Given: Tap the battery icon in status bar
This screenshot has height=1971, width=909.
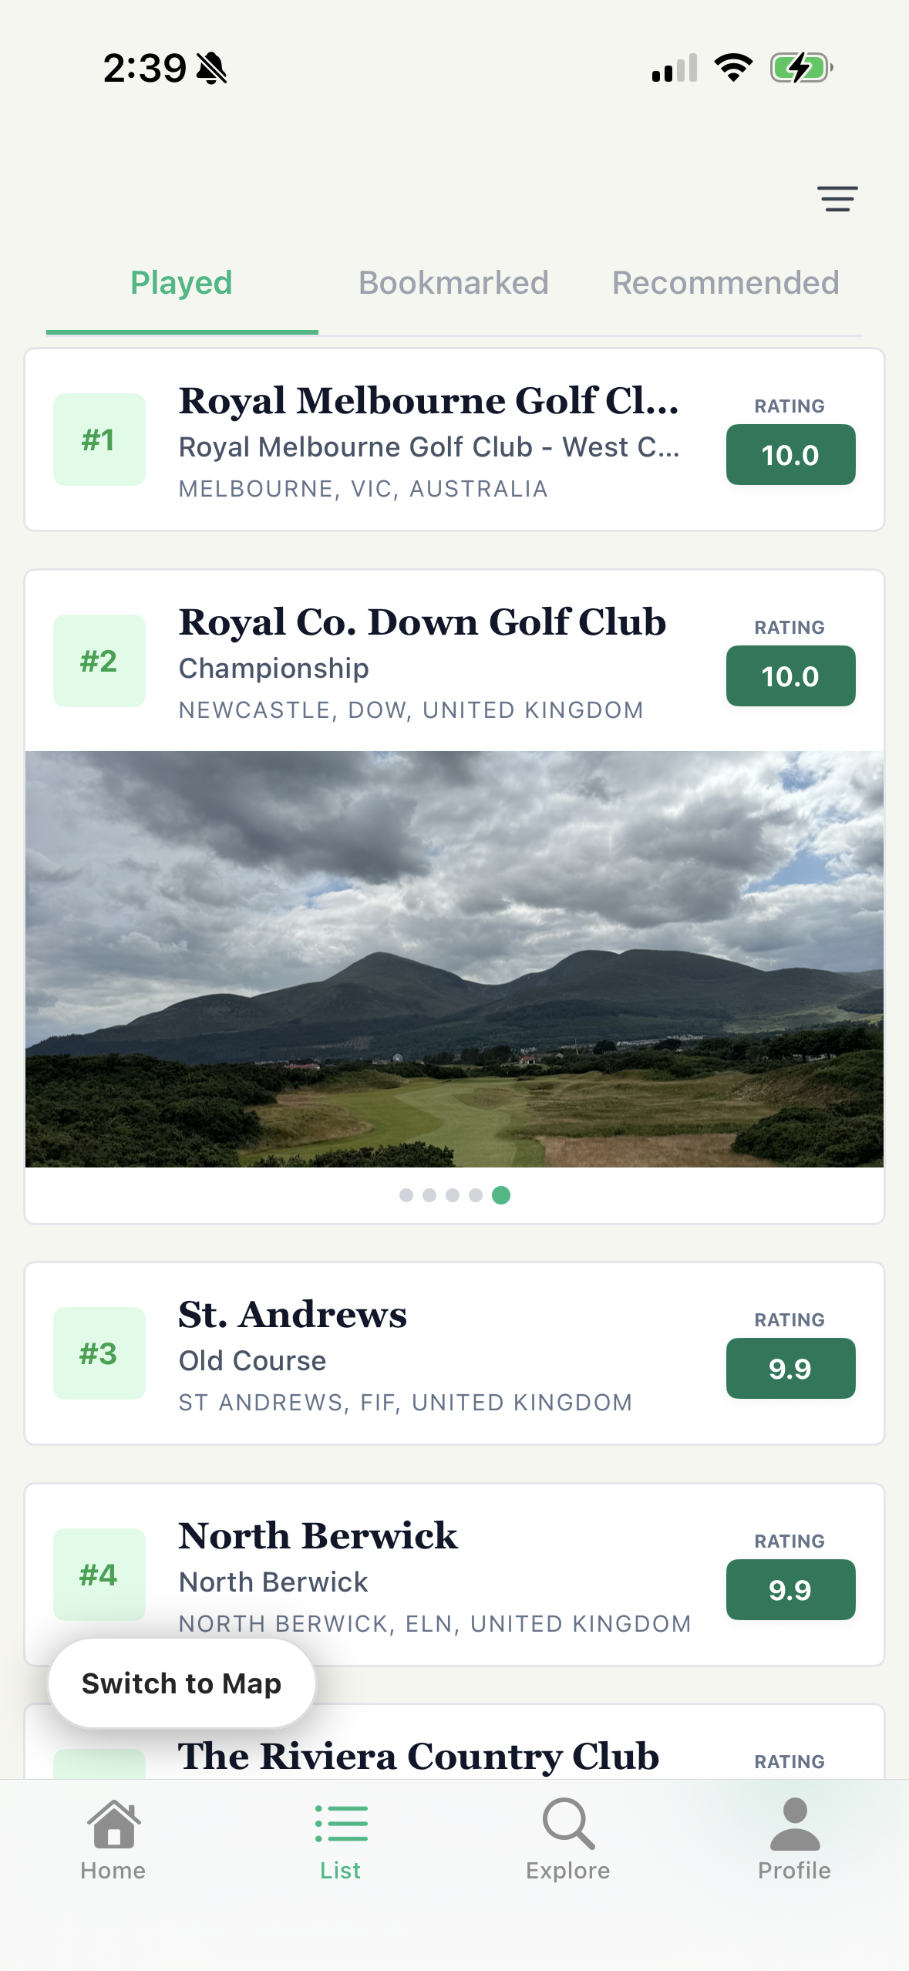Looking at the screenshot, I should (801, 68).
